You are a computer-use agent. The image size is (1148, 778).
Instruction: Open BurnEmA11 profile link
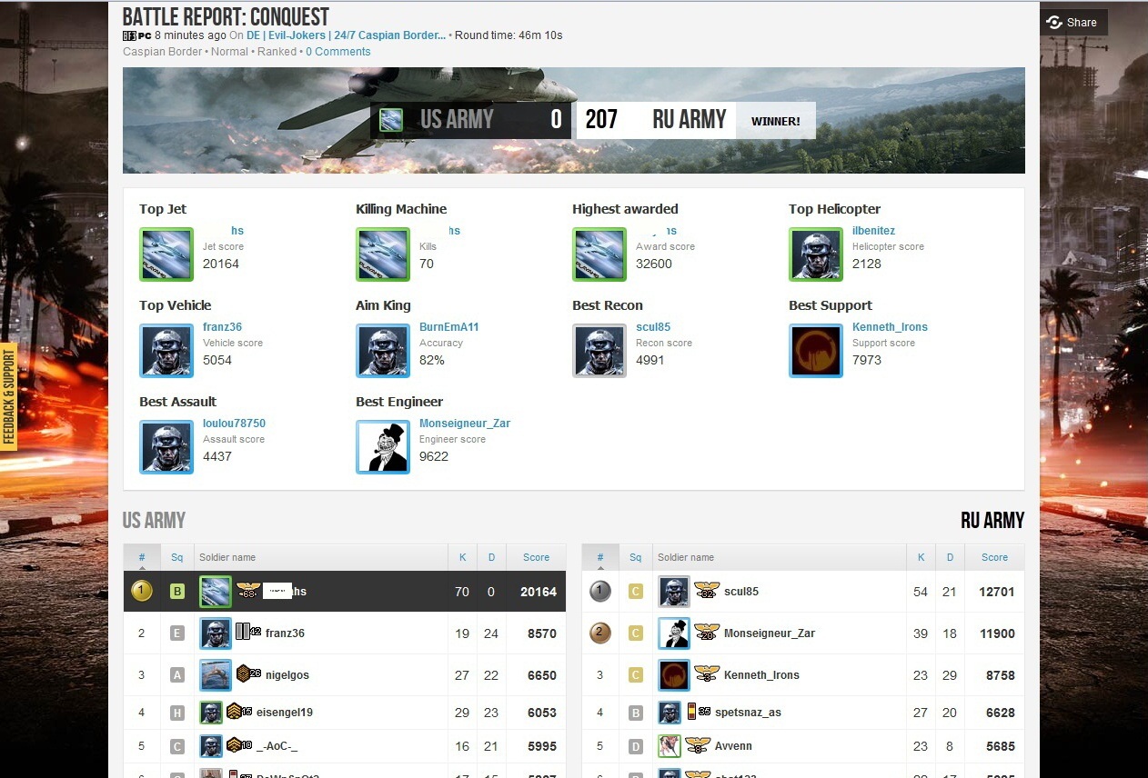pyautogui.click(x=448, y=327)
